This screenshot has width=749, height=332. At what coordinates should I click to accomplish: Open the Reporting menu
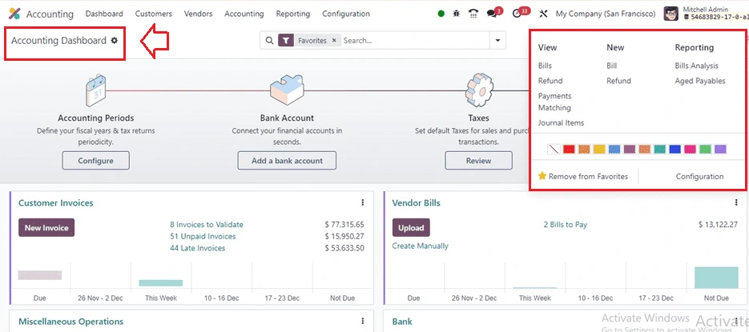point(292,14)
